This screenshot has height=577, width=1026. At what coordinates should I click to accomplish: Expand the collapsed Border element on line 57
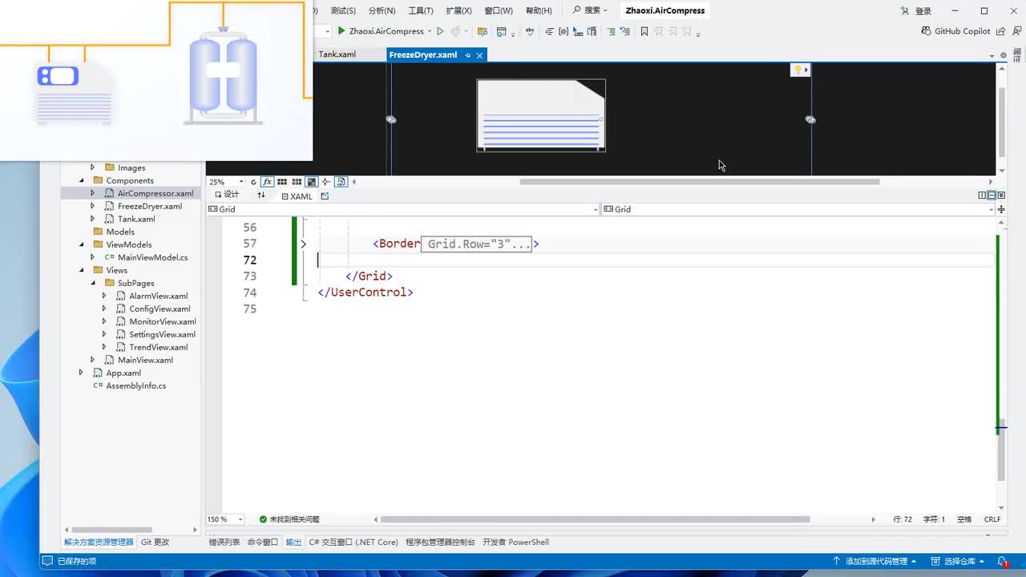click(303, 244)
